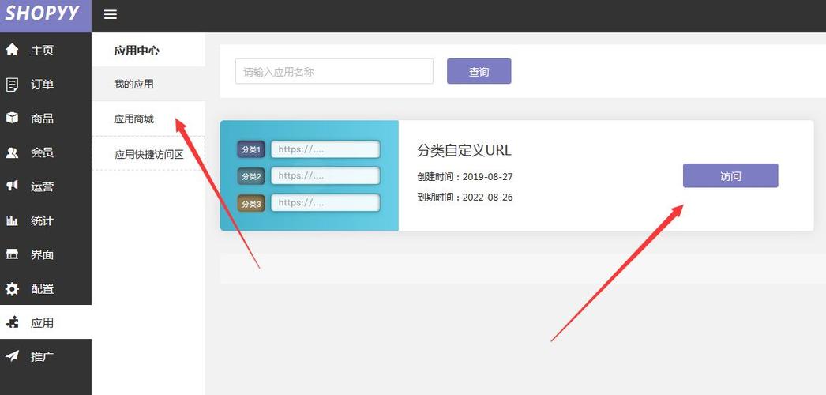The image size is (826, 395).
Task: Click the 分类自定义URL app thumbnail
Action: point(310,175)
